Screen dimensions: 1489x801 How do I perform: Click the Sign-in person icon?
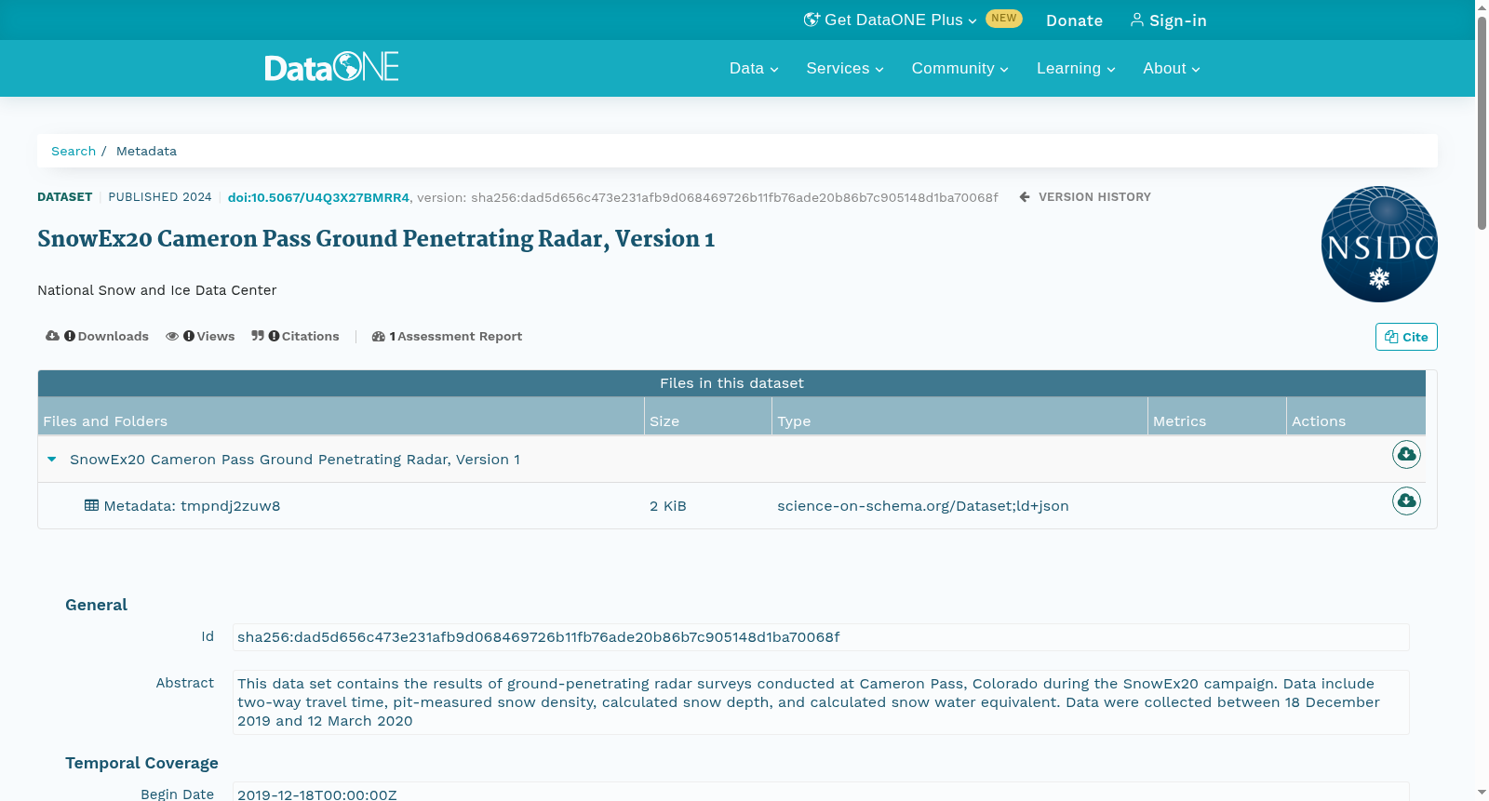pos(1136,20)
